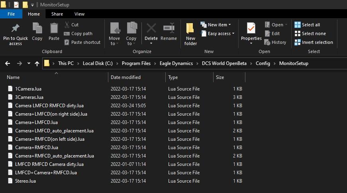
Task: Expand the Properties dropdown arrow
Action: click(251, 43)
